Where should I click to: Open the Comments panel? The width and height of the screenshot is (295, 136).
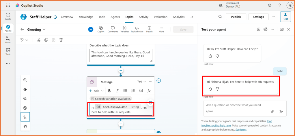(113, 29)
